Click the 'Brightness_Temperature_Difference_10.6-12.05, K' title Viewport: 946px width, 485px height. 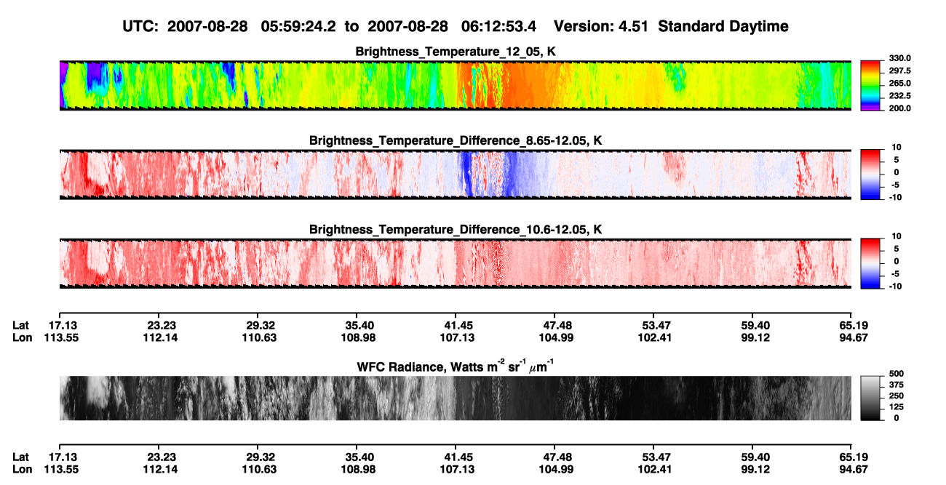click(x=456, y=230)
